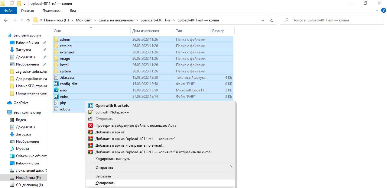Refresh the current folder view
Viewport: 387px width, 188px height.
pos(272,20)
